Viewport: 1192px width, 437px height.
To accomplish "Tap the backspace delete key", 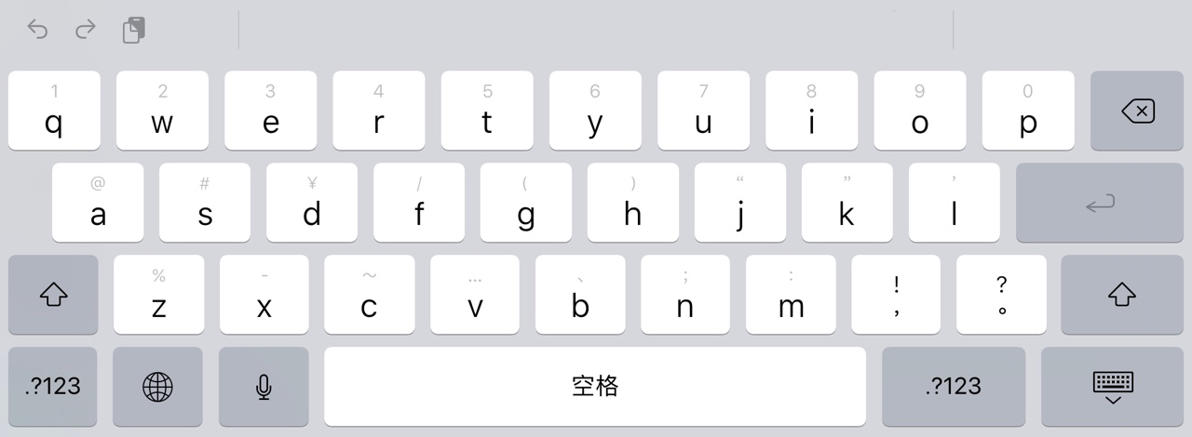I will coord(1137,111).
